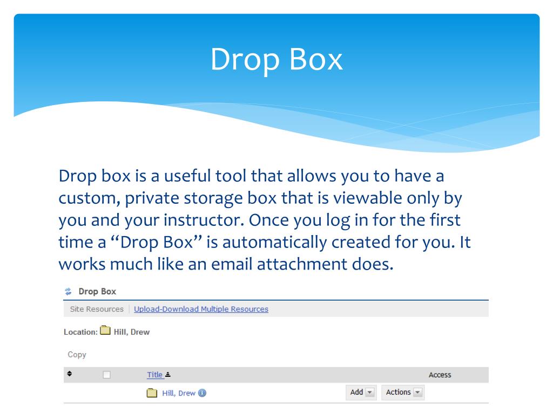The width and height of the screenshot is (553, 414).
Task: Click the sort arrows in table header
Action: tap(70, 374)
